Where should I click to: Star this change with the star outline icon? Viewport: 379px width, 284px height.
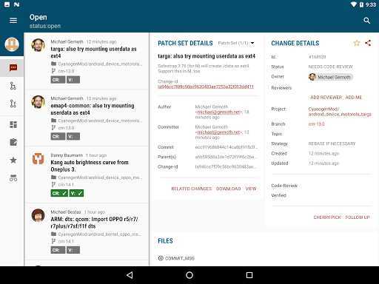(357, 43)
